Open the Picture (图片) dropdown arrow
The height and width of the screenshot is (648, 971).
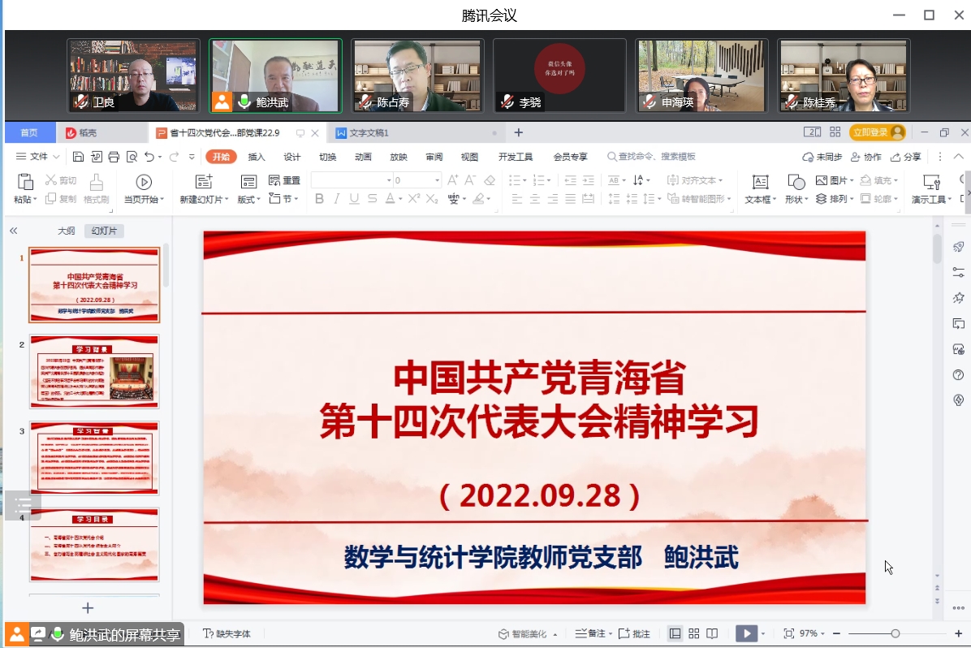point(851,180)
